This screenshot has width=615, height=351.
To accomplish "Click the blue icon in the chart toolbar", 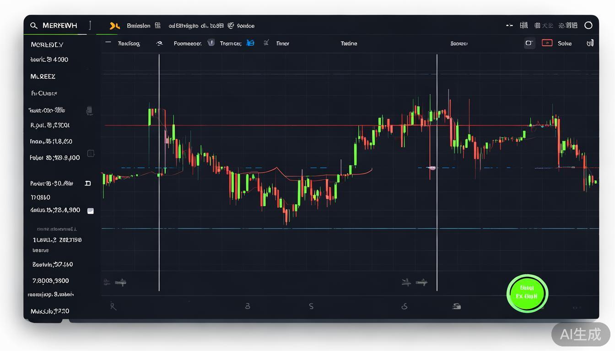I will tap(250, 43).
